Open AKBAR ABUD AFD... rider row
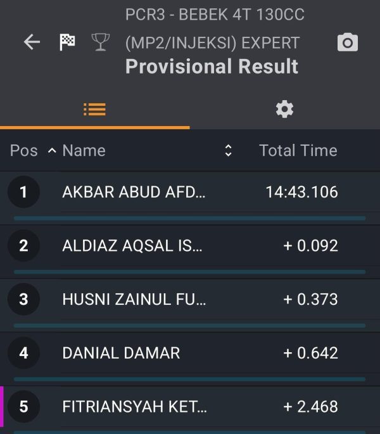This screenshot has width=380, height=434. 190,192
